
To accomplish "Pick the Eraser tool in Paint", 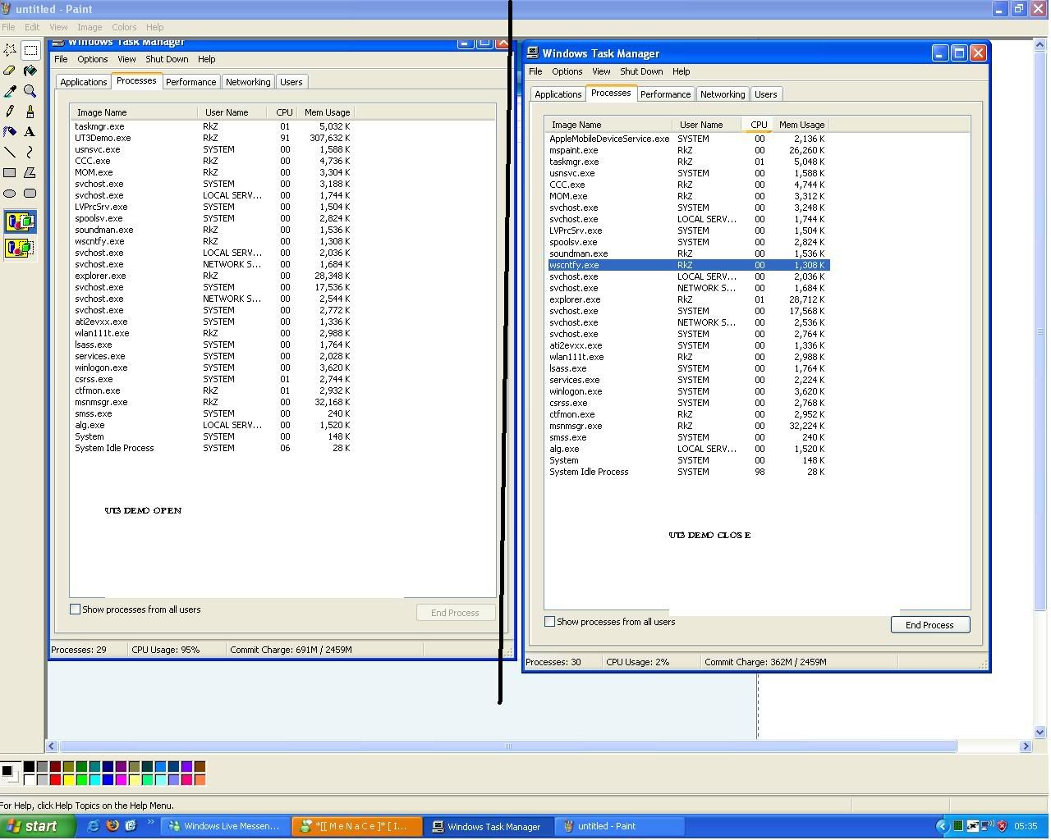I will (10, 71).
